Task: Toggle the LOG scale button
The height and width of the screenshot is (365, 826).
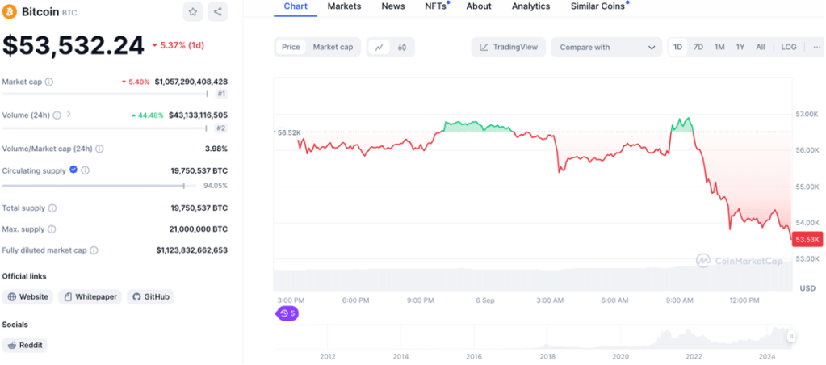Action: pos(788,47)
